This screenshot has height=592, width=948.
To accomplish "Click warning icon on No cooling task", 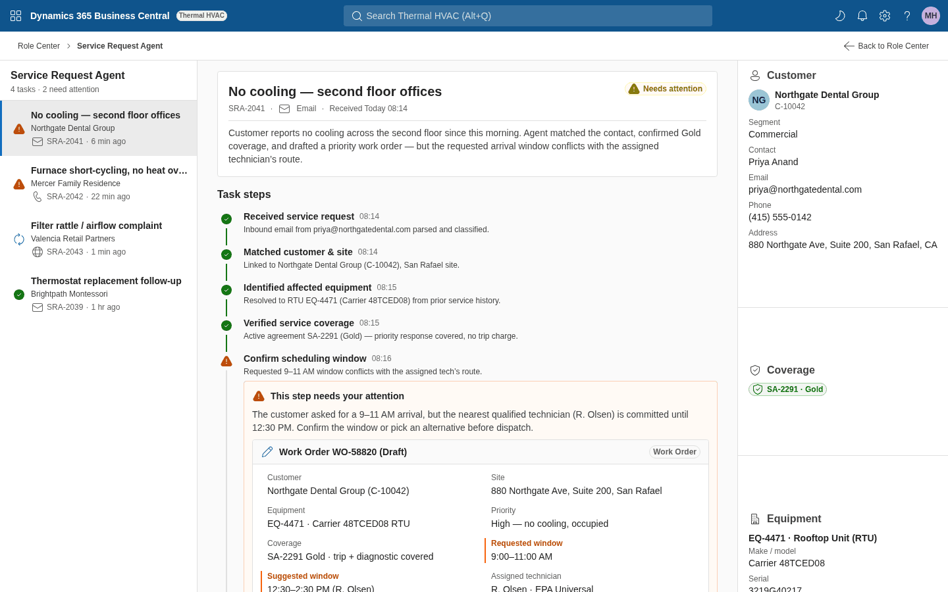I will [x=19, y=129].
